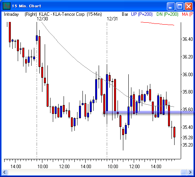Maximize the 15 Min. Chart window
The width and height of the screenshot is (195, 177).
(180, 6)
